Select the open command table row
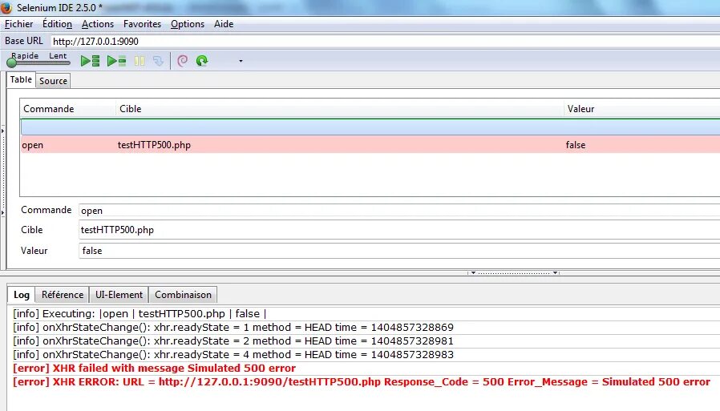The height and width of the screenshot is (411, 720). pos(370,144)
